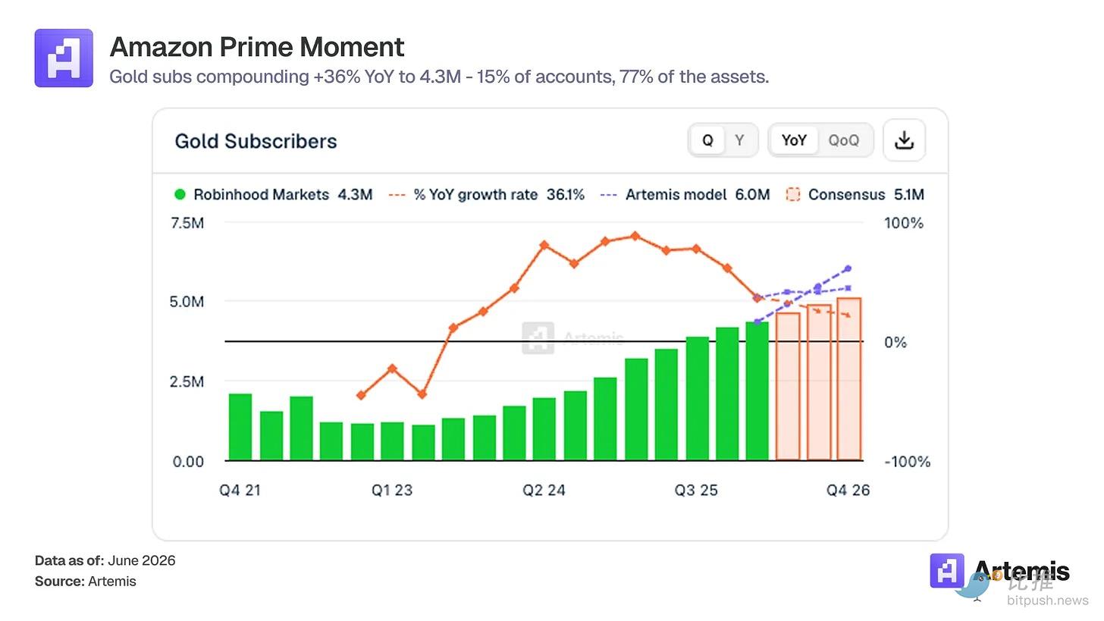Select the YoY growth option

tap(794, 140)
